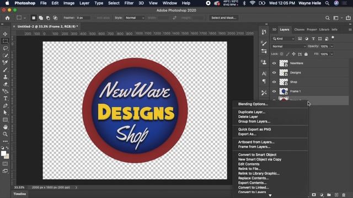Click the Feather value field

[x=83, y=18]
